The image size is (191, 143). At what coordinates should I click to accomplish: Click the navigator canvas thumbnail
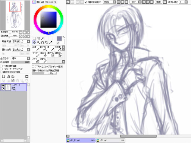pyautogui.click(x=15, y=15)
